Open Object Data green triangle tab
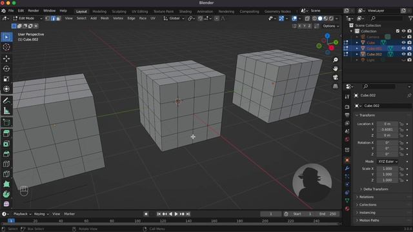 click(347, 200)
